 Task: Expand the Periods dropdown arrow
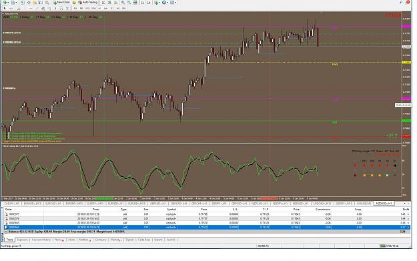click(167, 3)
